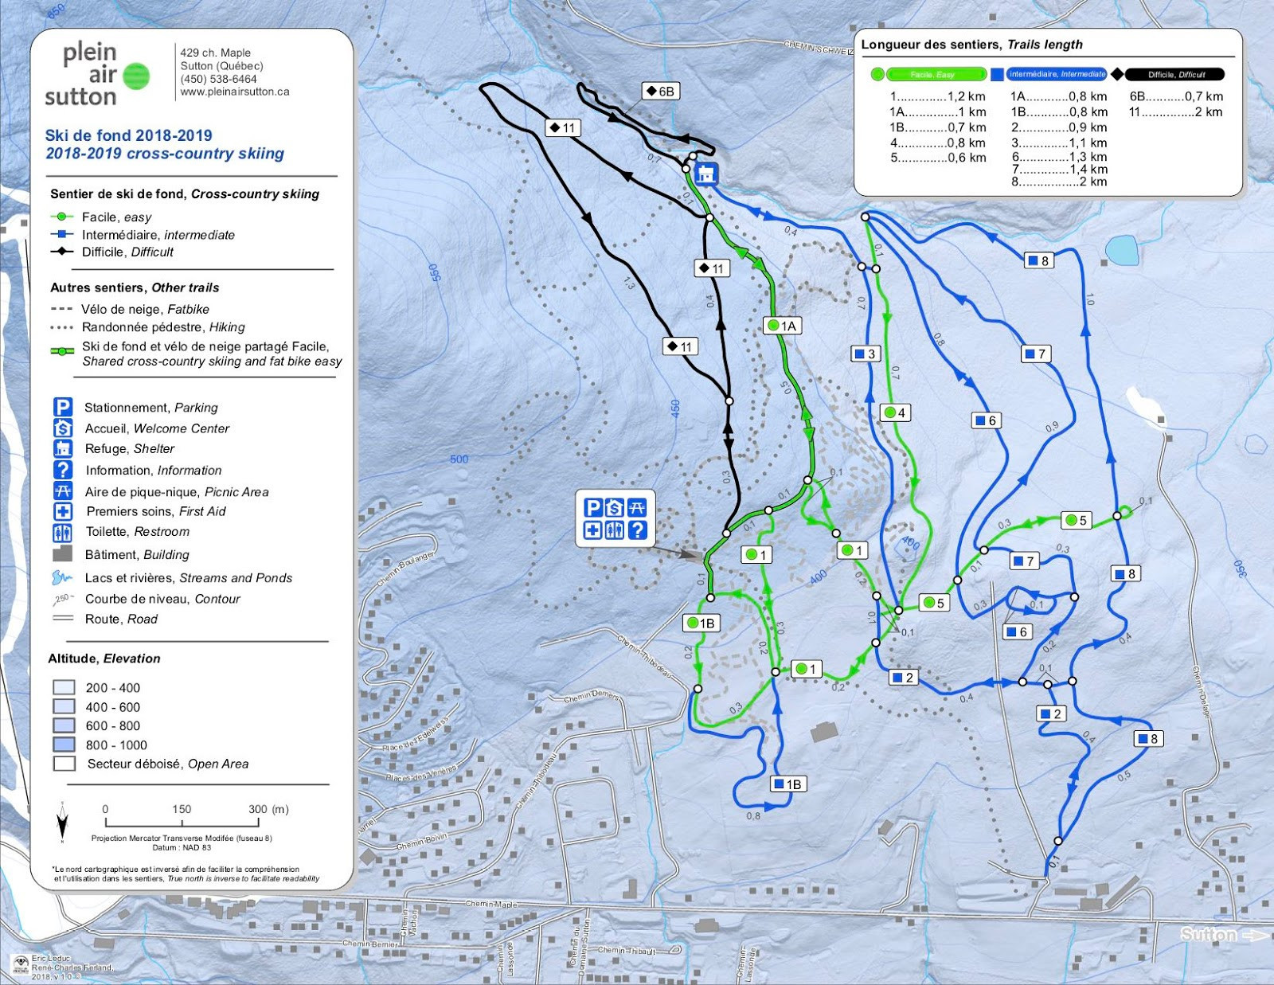The width and height of the screenshot is (1274, 985).
Task: Click the green circle in plein air sutton logo
Action: (136, 76)
